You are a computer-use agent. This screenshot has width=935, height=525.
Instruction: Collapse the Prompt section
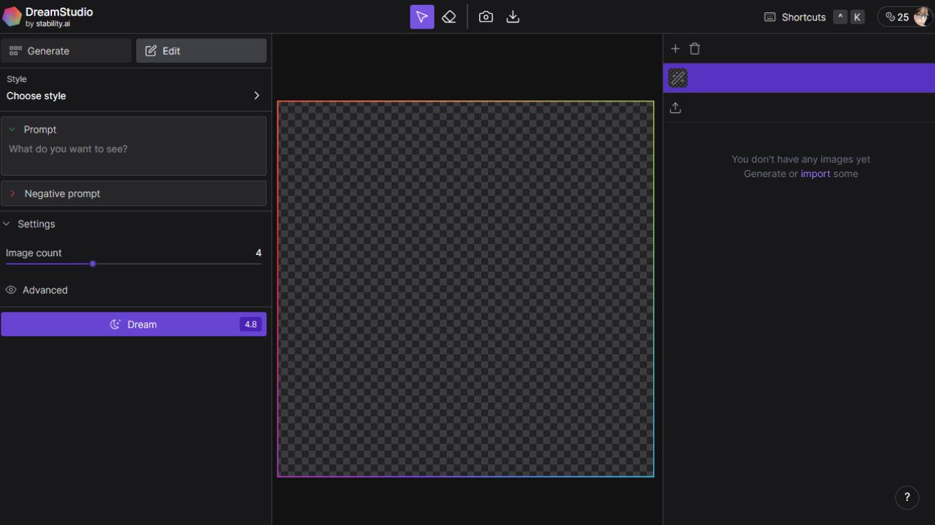(12, 129)
